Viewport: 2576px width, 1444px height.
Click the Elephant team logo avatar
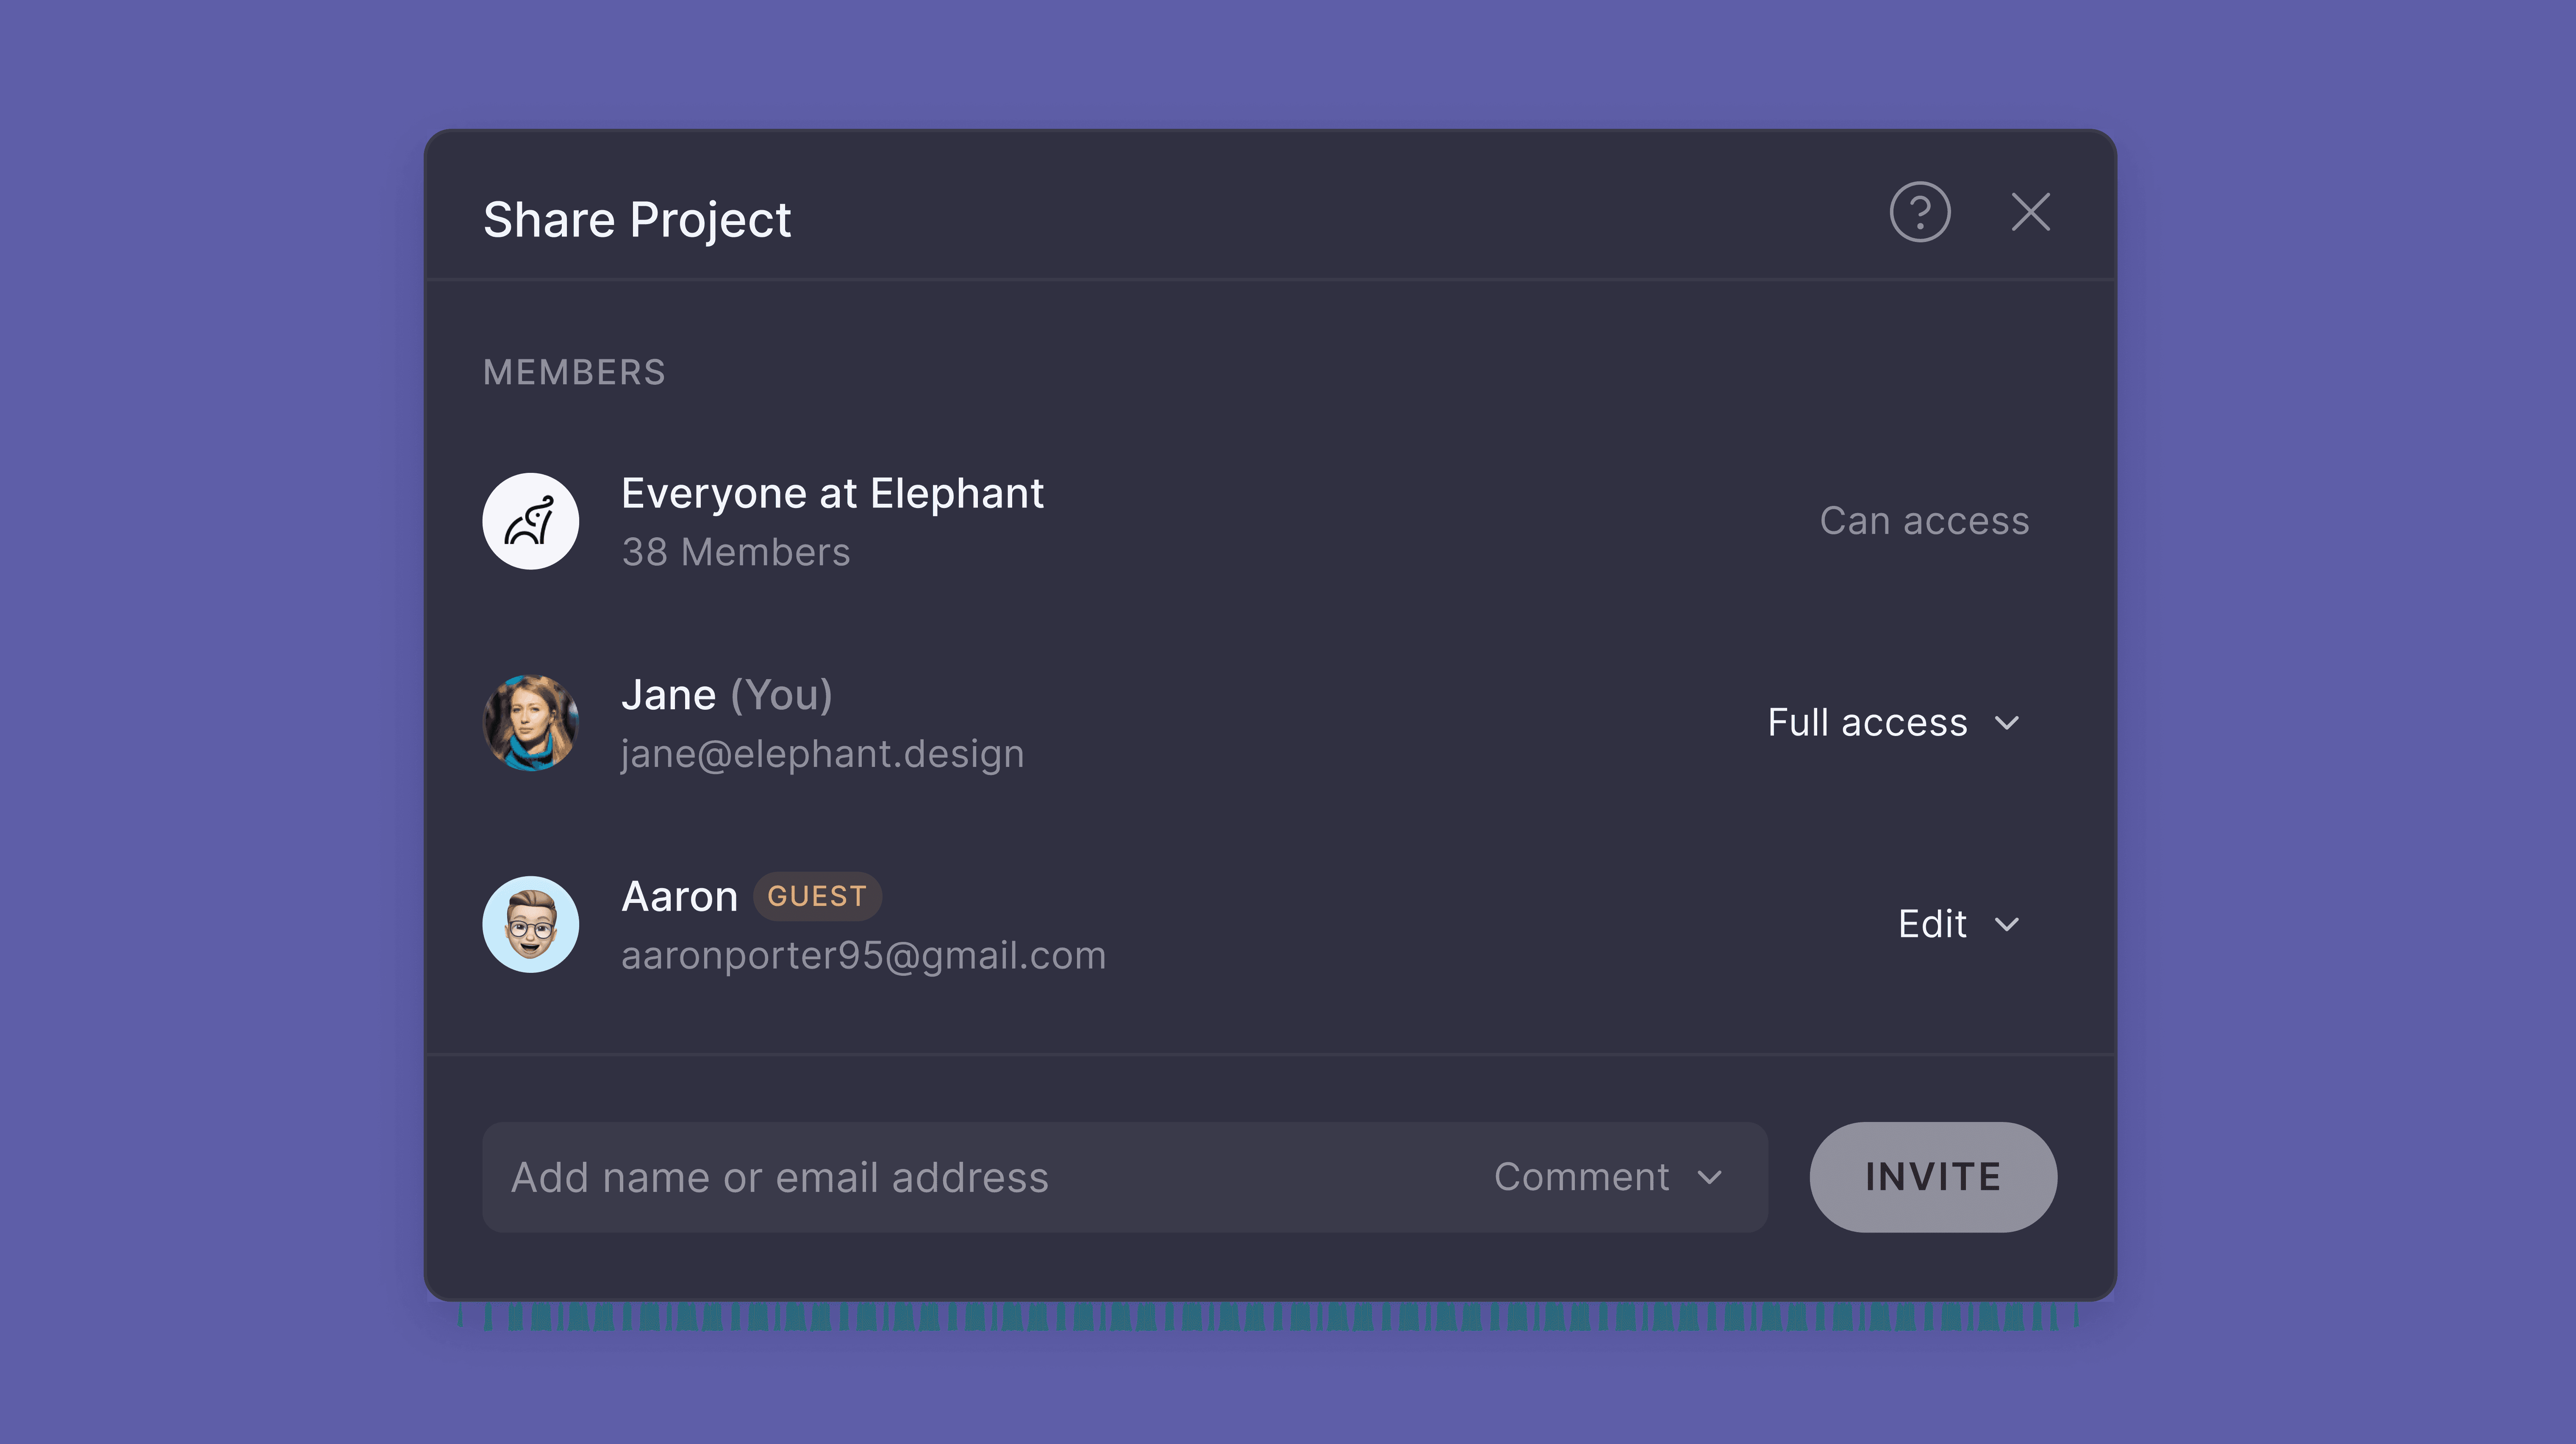click(530, 521)
